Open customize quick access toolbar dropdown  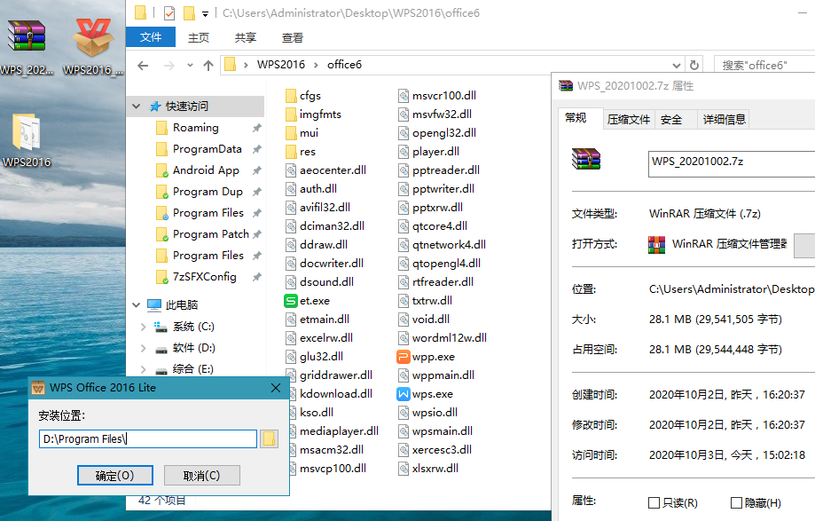206,14
